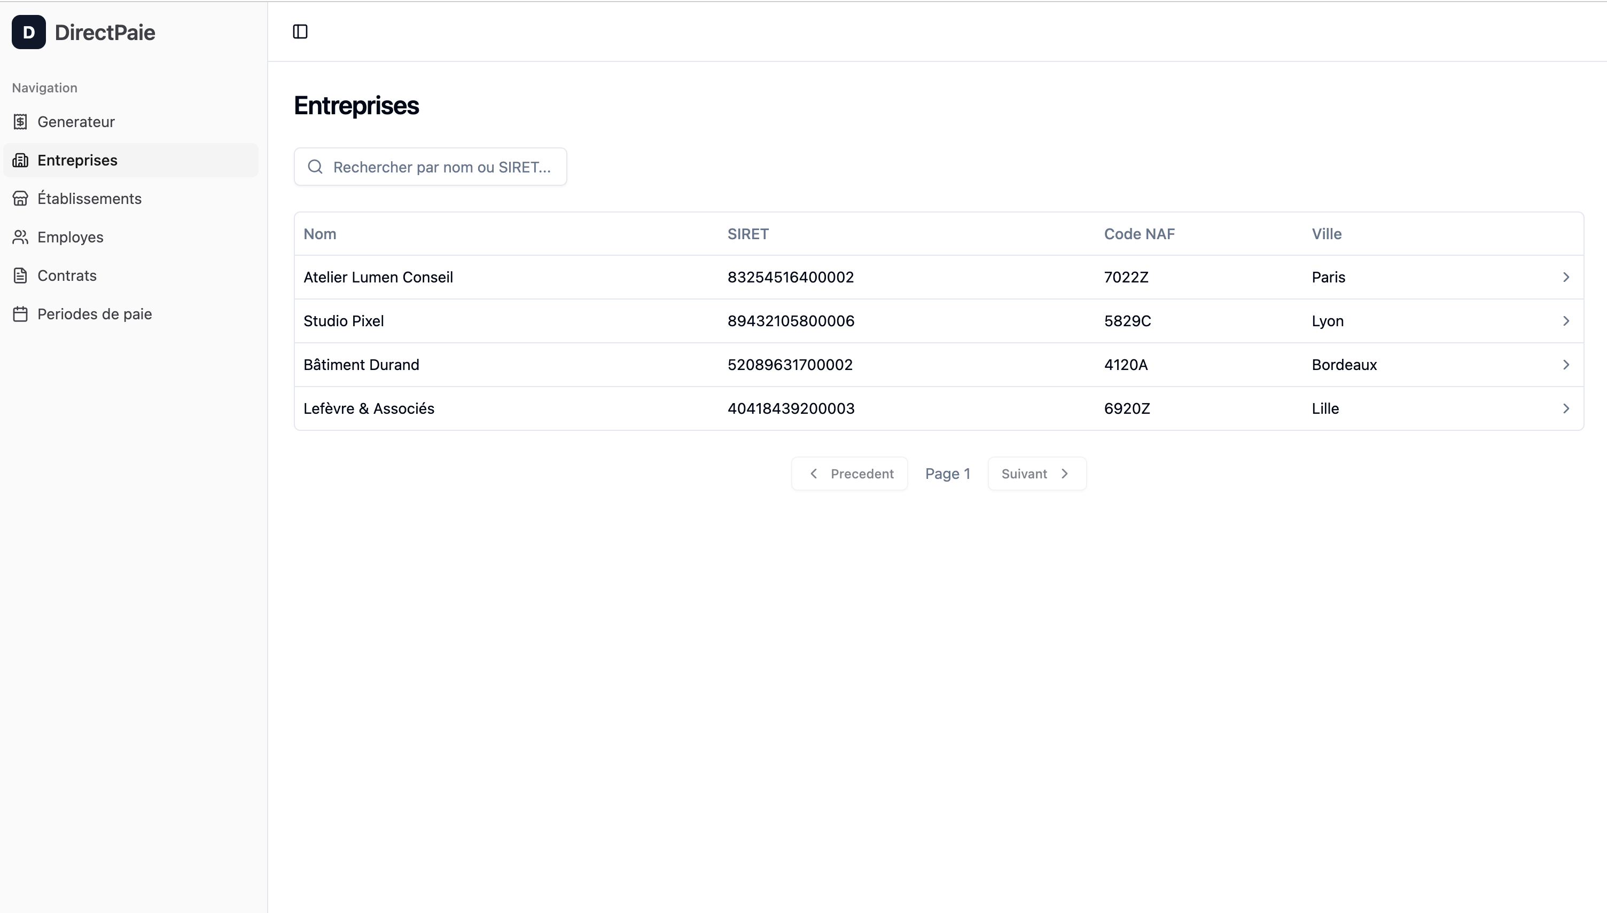This screenshot has width=1607, height=913.
Task: Click SIRET 40418439200003
Action: tap(791, 409)
